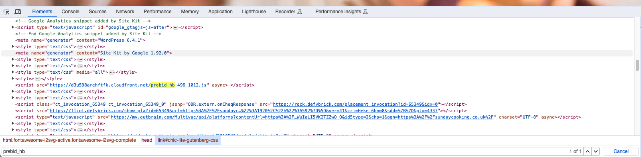
Task: Click ellipsis in media="all" style node
Action: (x=112, y=72)
